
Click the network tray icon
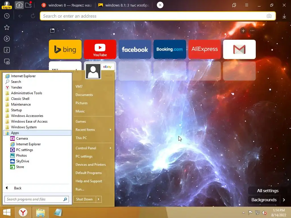click(257, 212)
